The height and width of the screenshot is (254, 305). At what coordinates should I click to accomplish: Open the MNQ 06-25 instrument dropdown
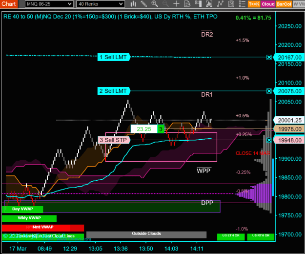[49, 4]
